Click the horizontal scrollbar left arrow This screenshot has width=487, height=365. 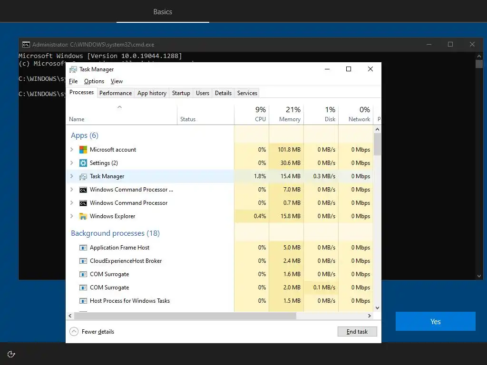(x=70, y=316)
